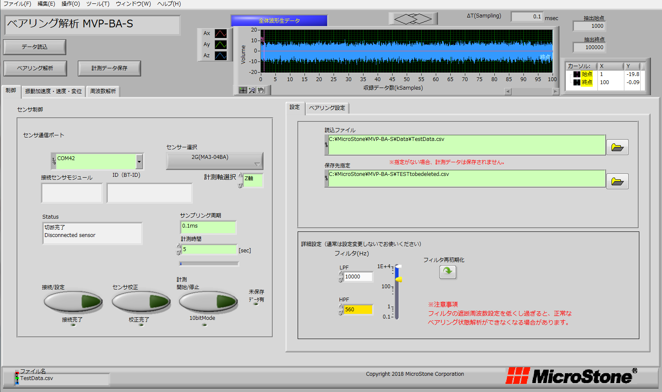The height and width of the screenshot is (392, 662).
Task: Switch to the 周波数解析 tab
Action: coord(103,91)
